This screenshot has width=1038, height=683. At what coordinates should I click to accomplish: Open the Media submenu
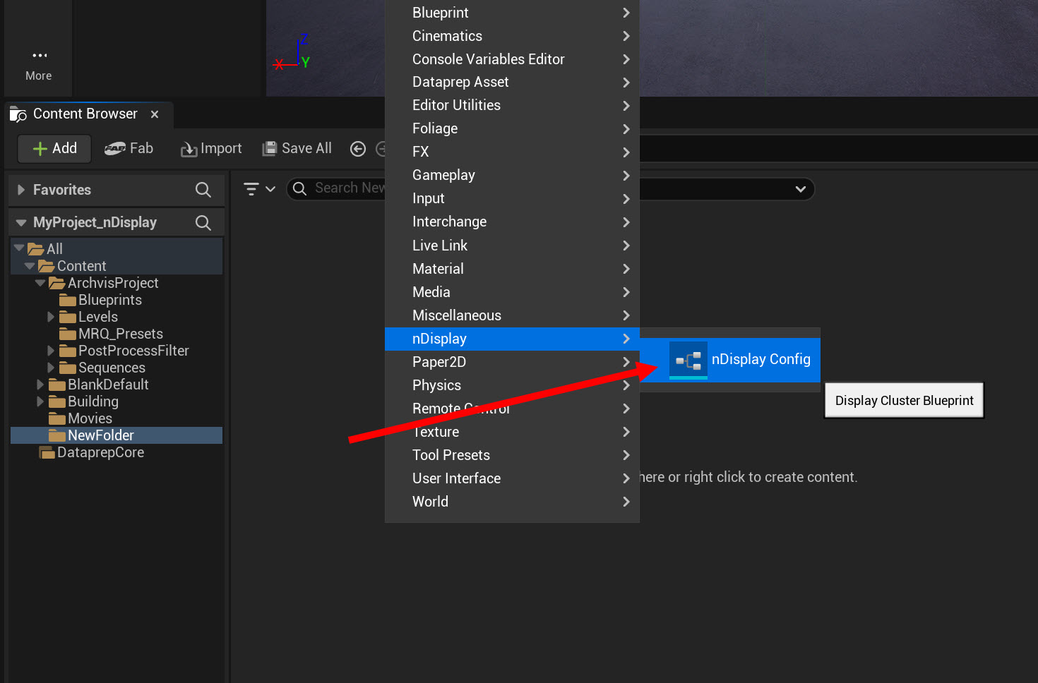click(512, 292)
